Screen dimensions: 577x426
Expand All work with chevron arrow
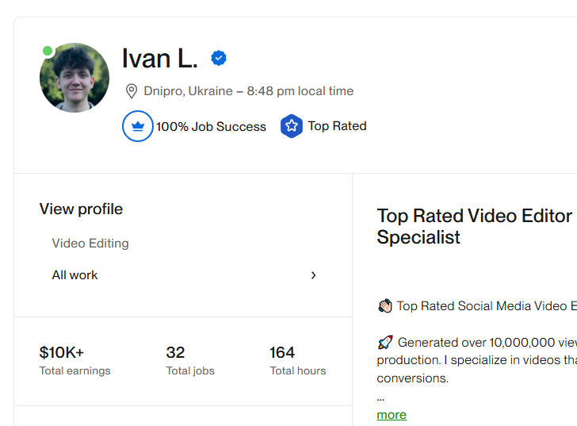(x=313, y=275)
